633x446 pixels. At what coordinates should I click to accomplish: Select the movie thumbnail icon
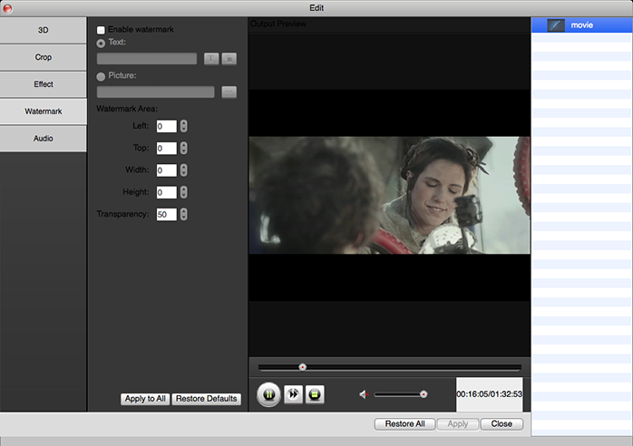(556, 25)
